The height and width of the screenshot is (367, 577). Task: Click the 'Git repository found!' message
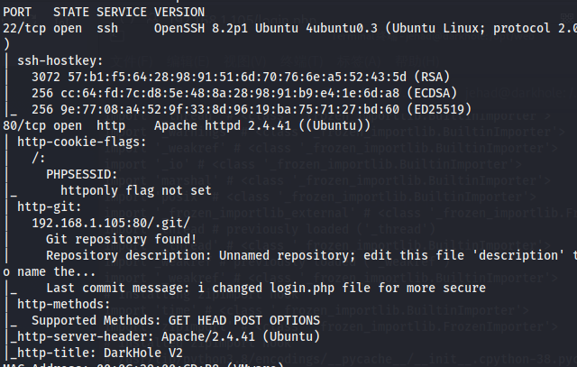pyautogui.click(x=121, y=239)
